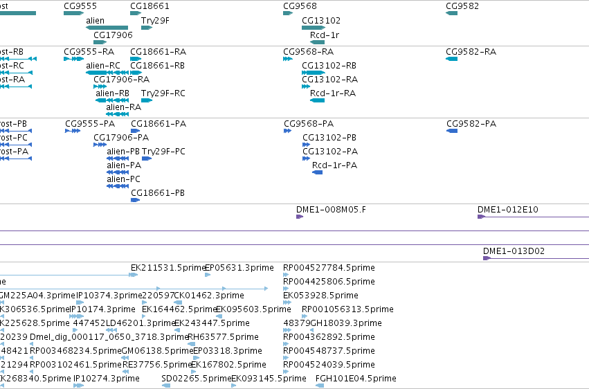Click transcript CG9582-RA
Image resolution: width=589 pixels, height=389 pixels.
(471, 51)
